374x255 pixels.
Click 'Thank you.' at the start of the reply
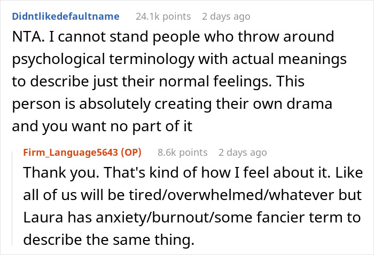(56, 173)
